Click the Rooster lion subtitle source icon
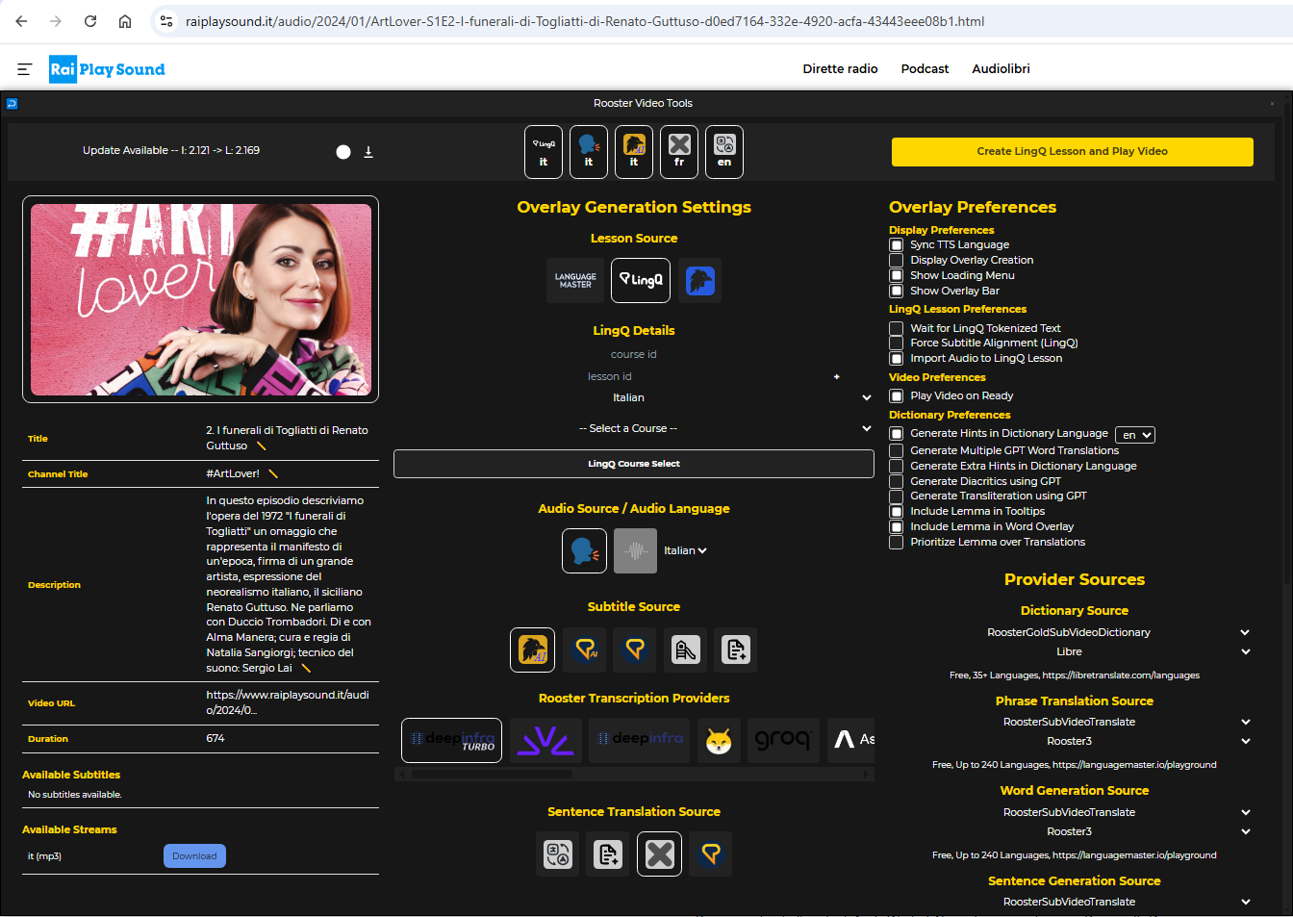Viewport: 1293px width, 917px height. point(533,650)
